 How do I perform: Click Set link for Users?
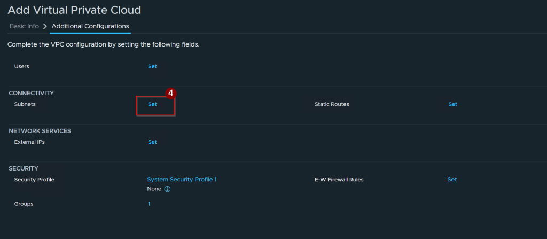coord(152,66)
